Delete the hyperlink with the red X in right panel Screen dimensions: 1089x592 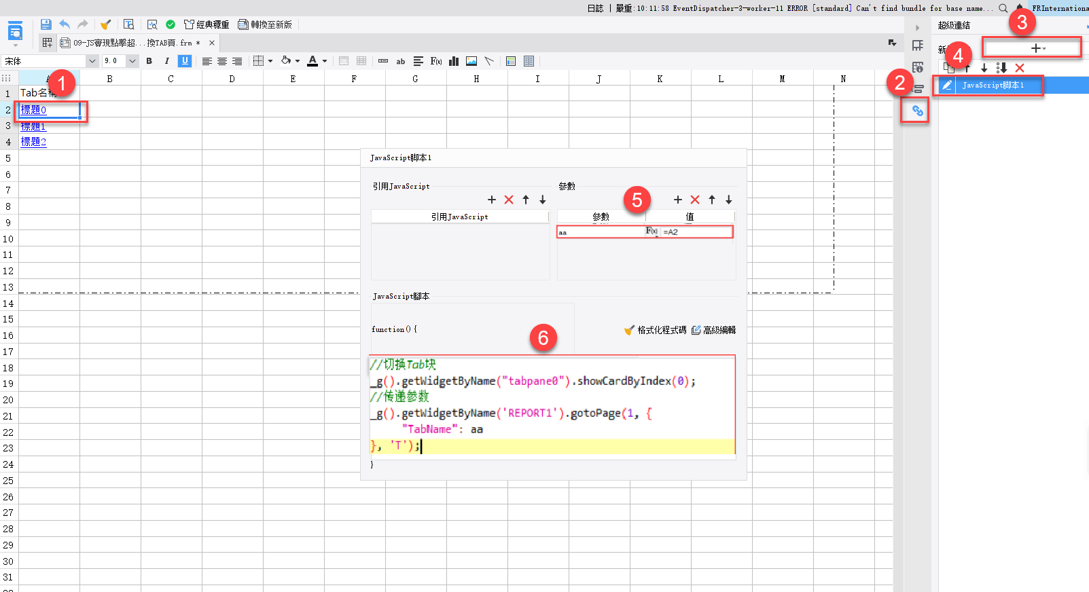coord(1019,68)
